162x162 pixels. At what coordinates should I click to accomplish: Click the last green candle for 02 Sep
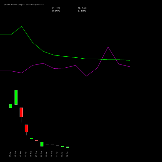(x=68, y=147)
